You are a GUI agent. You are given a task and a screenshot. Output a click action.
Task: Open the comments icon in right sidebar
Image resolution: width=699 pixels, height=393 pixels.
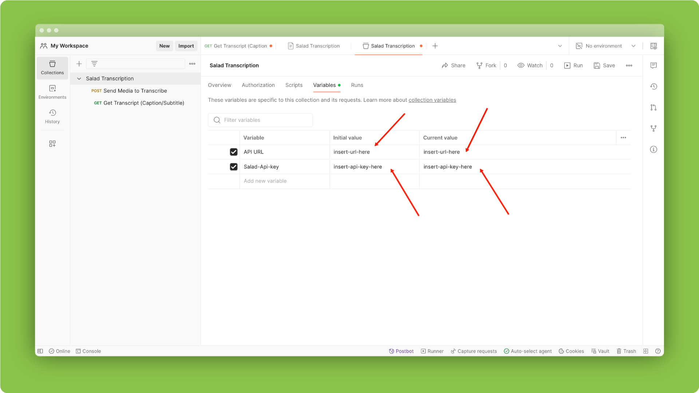653,65
